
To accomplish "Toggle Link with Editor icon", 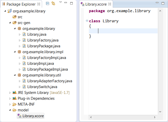I will pos(53,4).
